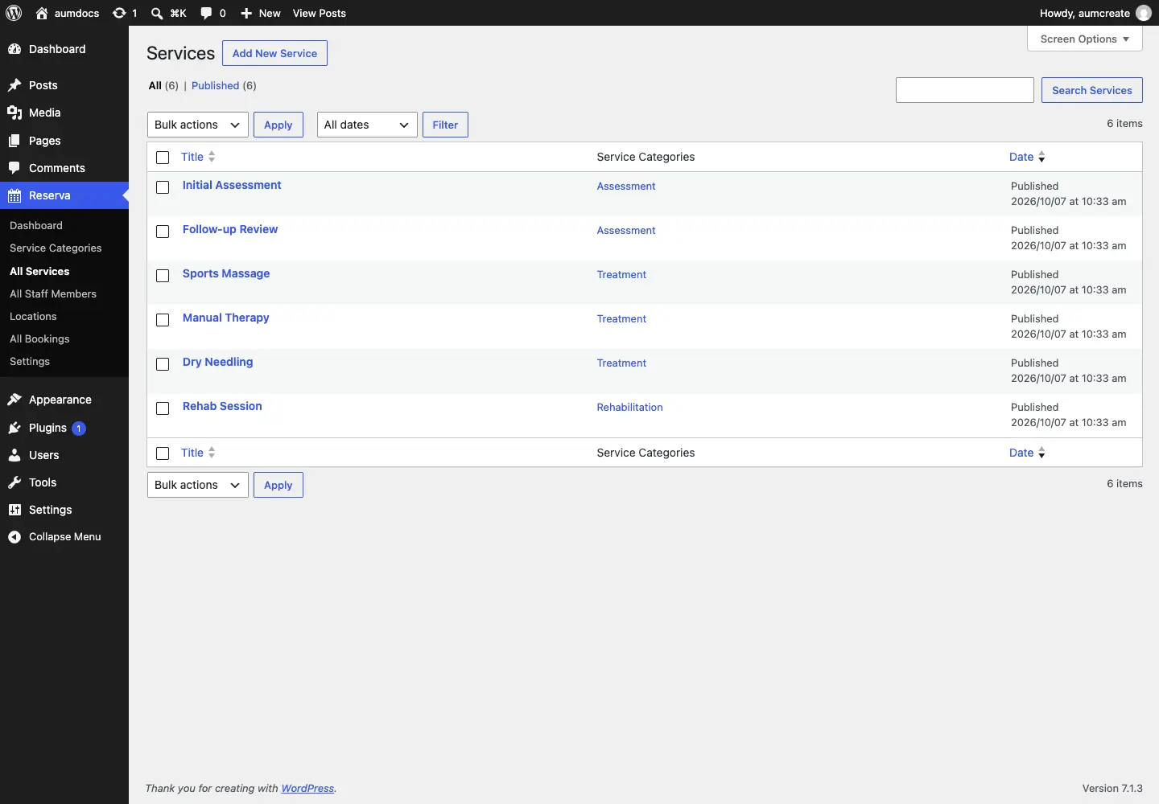The image size is (1159, 804).
Task: Click the Dashboard gauge icon in sidebar
Action: point(14,49)
